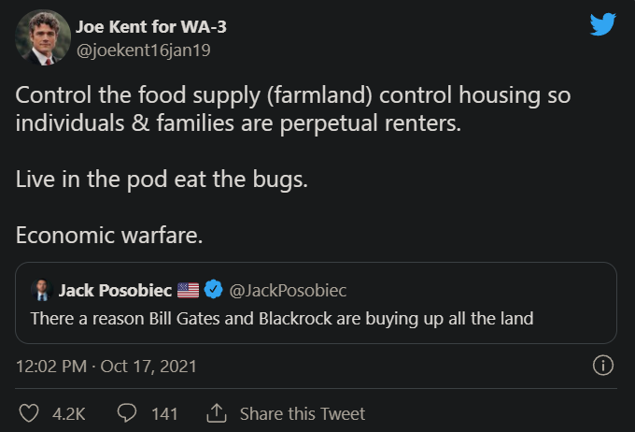Click the name Joe Kent for WA-3
The image size is (635, 432).
click(157, 27)
